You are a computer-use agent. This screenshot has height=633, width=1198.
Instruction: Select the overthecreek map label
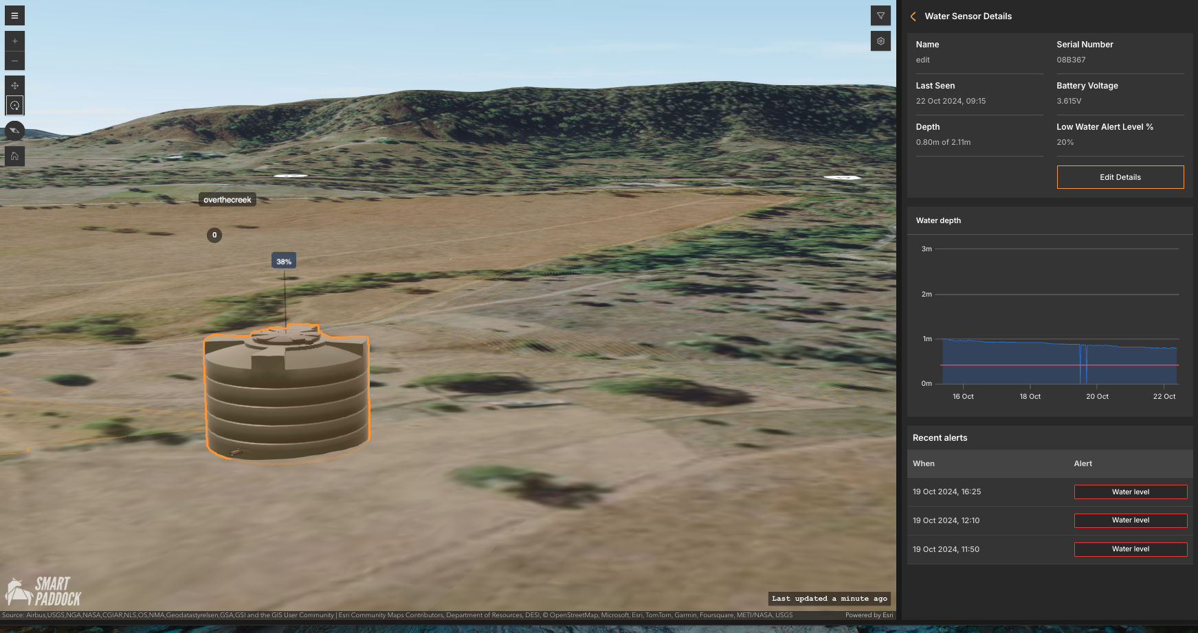click(x=228, y=200)
